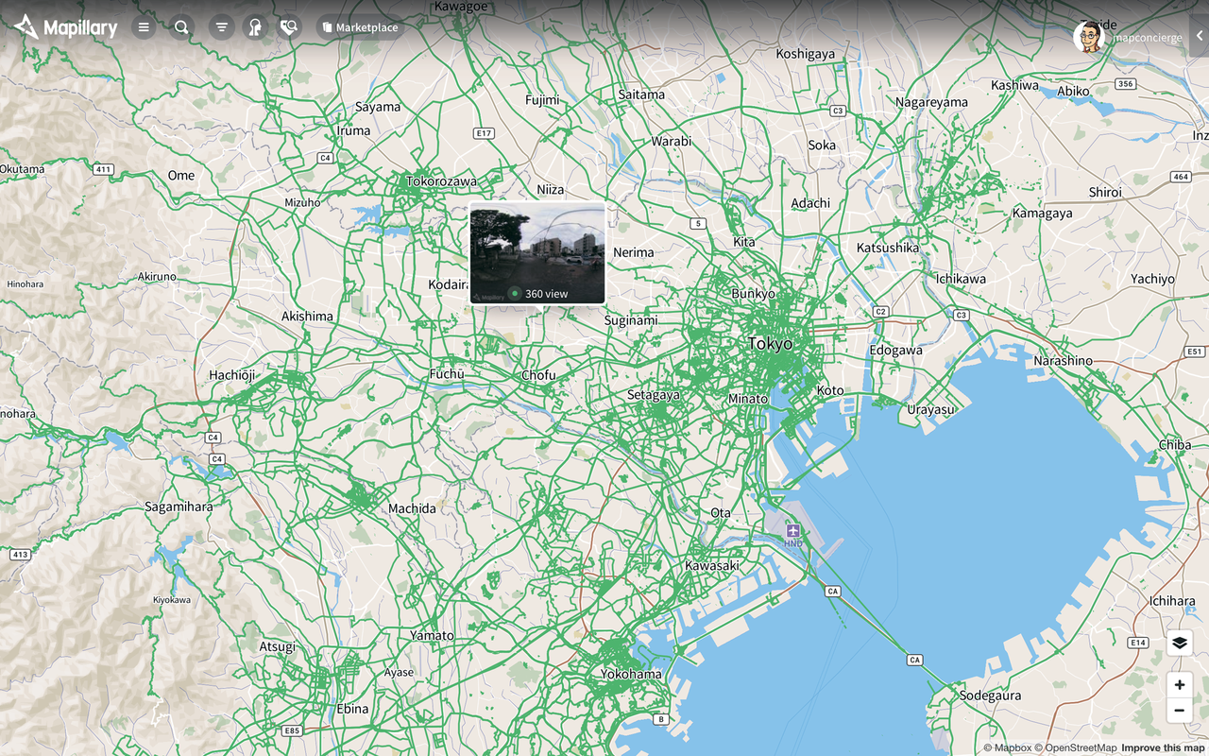Image resolution: width=1209 pixels, height=756 pixels.
Task: Click the Minato label
Action: (748, 399)
